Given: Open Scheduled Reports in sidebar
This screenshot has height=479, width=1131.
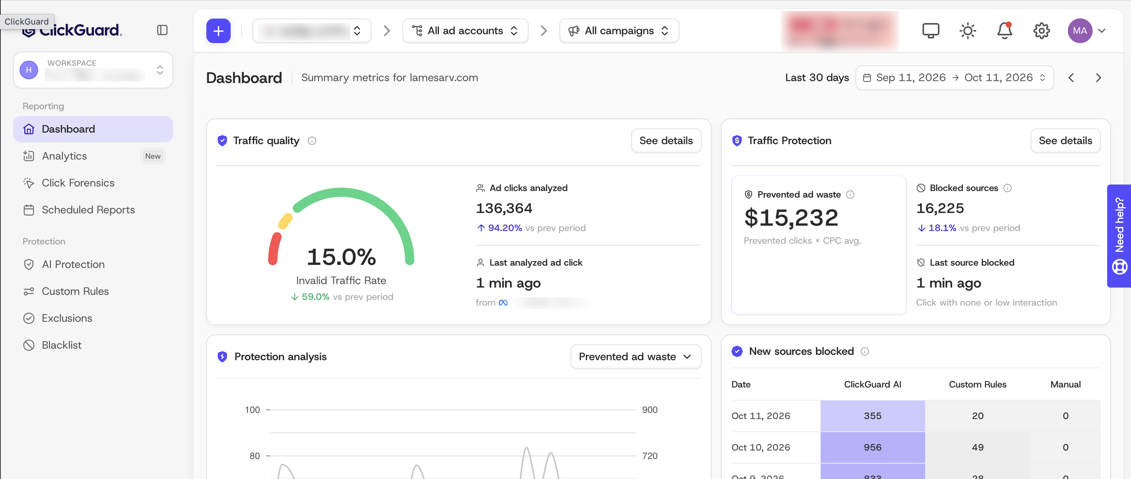Looking at the screenshot, I should tap(93, 210).
